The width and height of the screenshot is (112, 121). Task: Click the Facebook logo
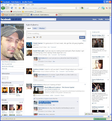coord(6,19)
